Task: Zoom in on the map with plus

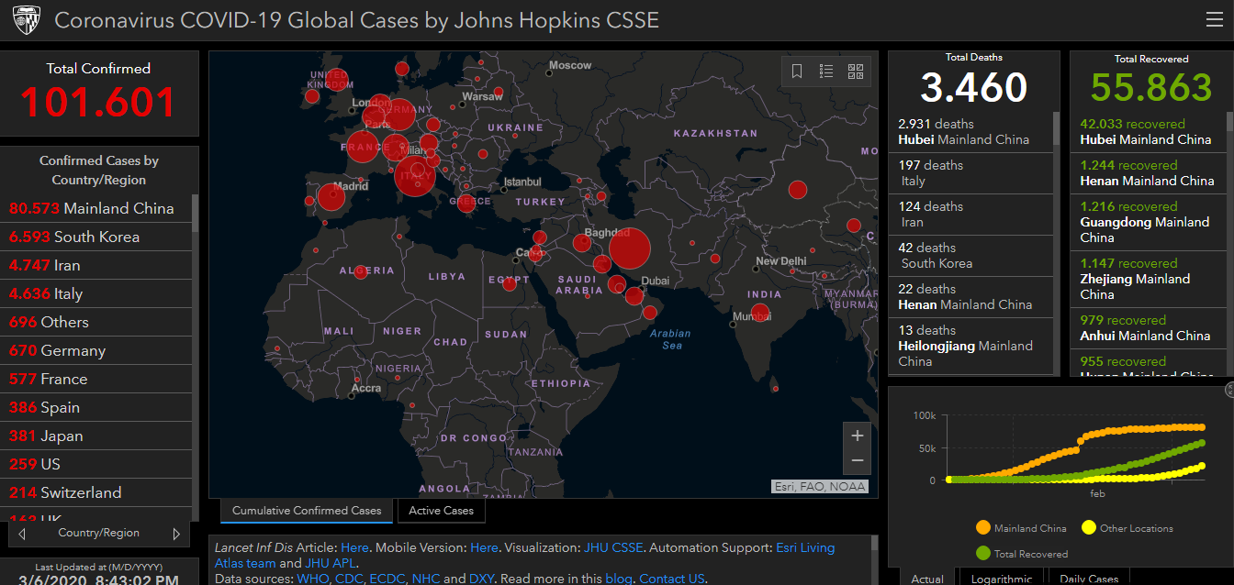Action: (858, 436)
